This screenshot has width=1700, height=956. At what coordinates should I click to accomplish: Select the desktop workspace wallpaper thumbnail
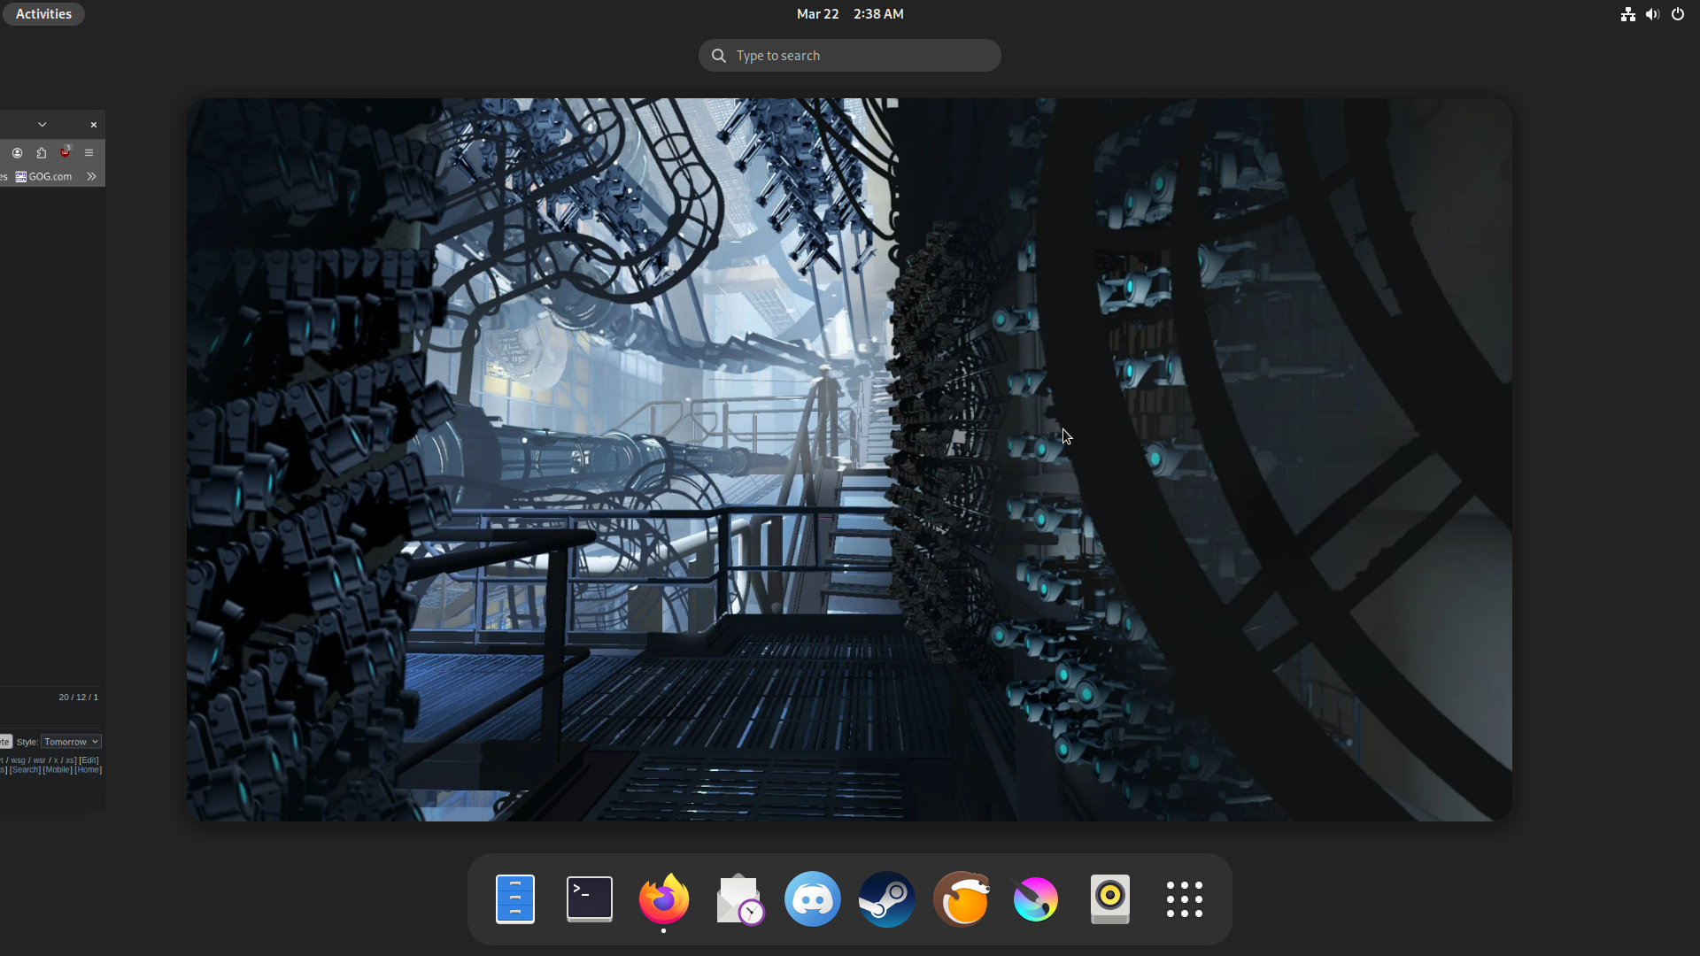[x=849, y=459]
